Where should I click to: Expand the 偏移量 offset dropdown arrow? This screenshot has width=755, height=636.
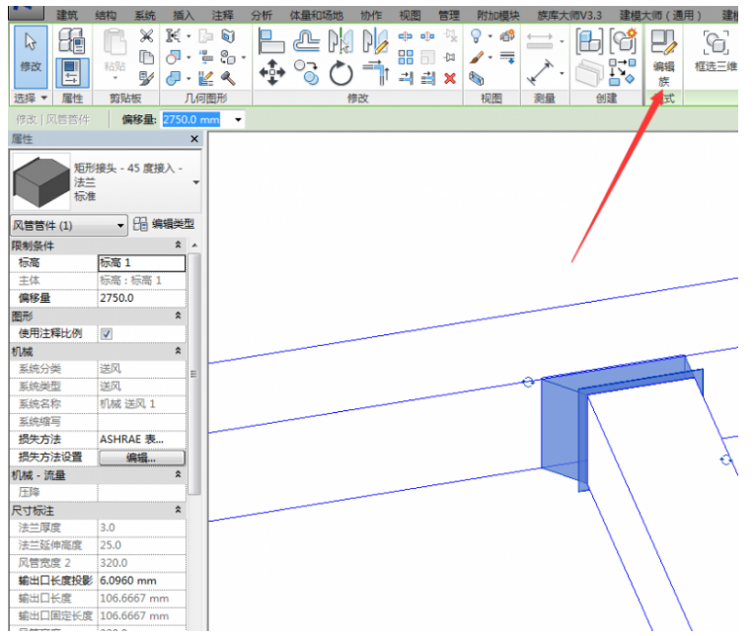click(238, 119)
